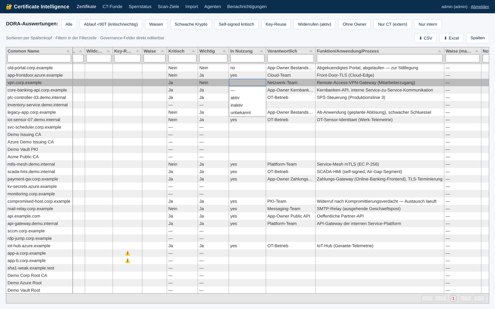Select the old-portal.corp.example row name
This screenshot has height=309, width=495.
pos(30,68)
